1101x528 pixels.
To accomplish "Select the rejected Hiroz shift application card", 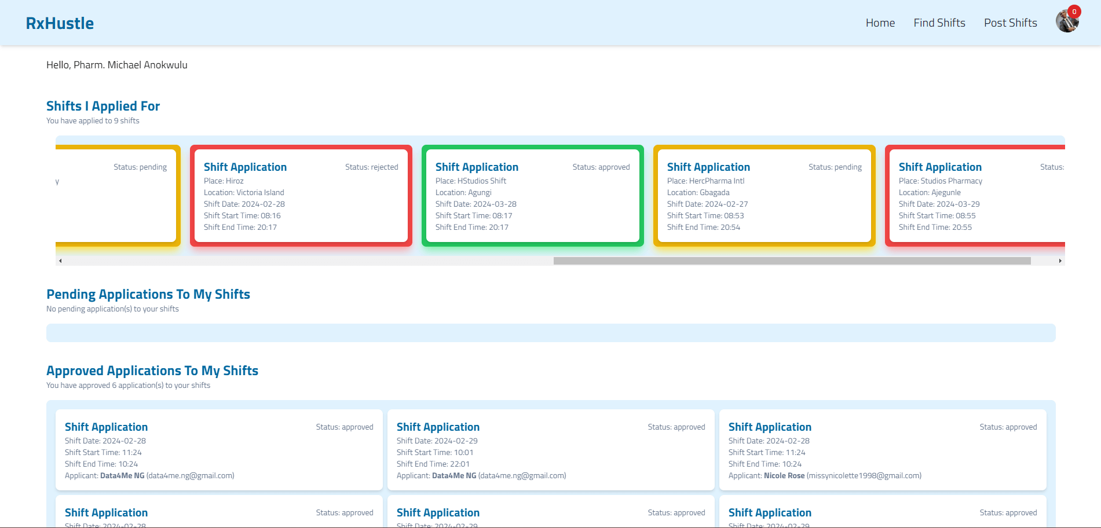I will 301,196.
